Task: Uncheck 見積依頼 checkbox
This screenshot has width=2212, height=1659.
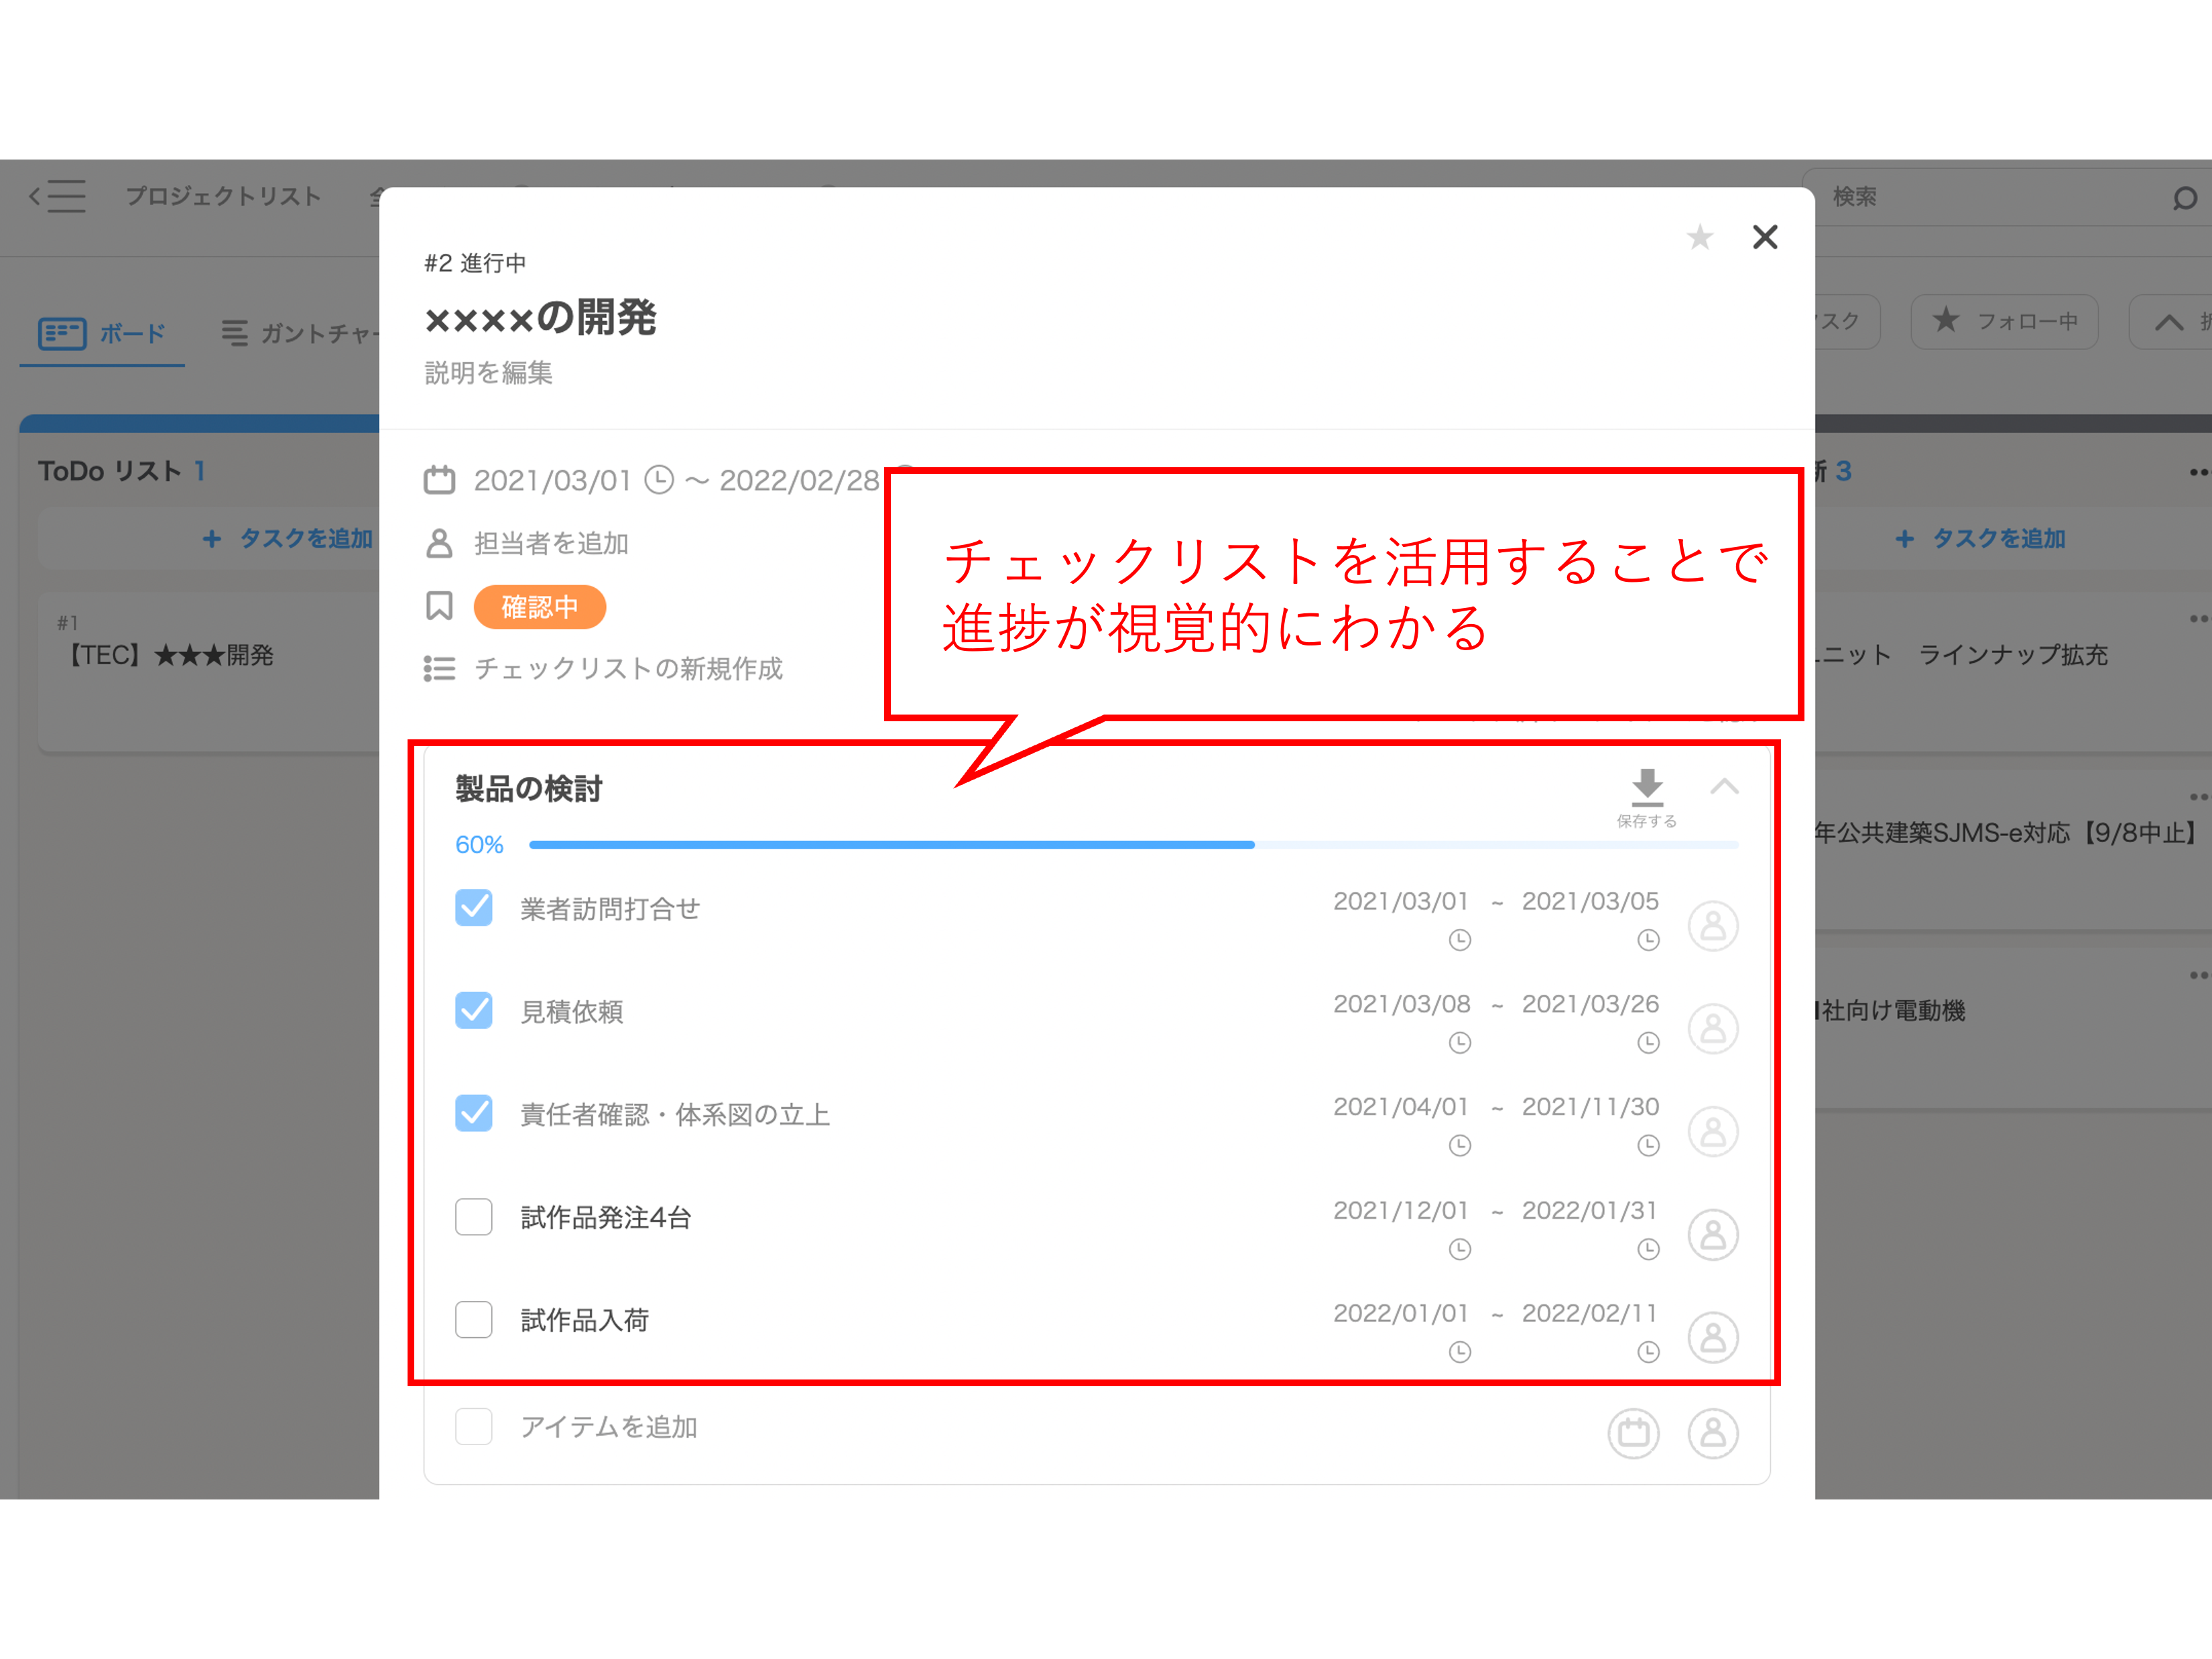Action: click(x=474, y=1011)
